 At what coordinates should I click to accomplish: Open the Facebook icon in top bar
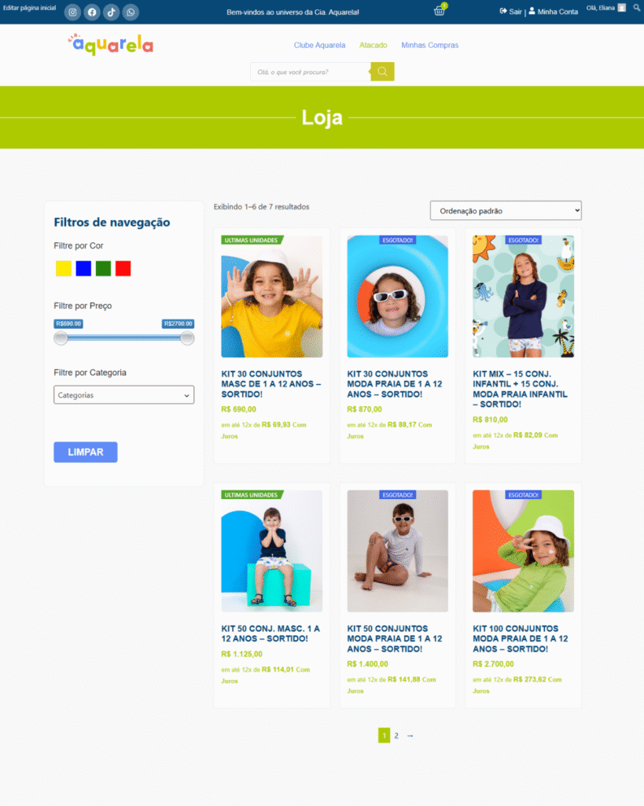(x=92, y=13)
